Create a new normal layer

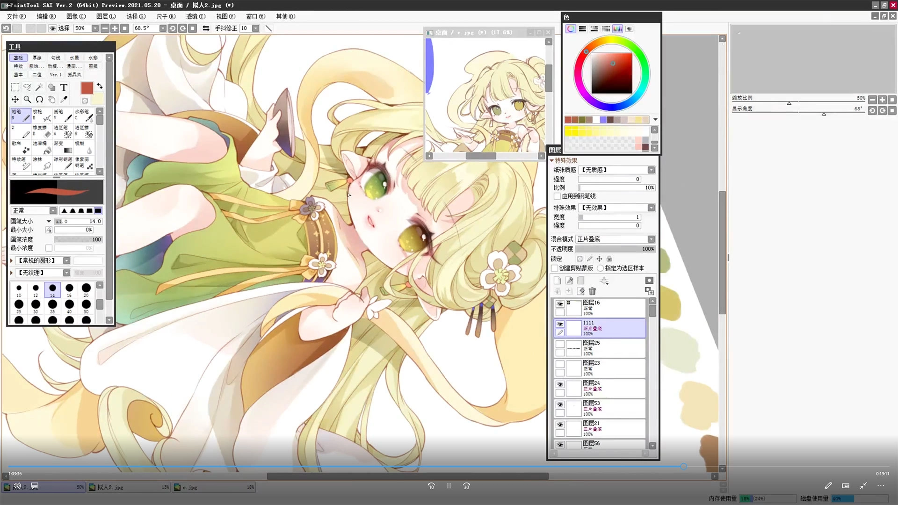(557, 280)
